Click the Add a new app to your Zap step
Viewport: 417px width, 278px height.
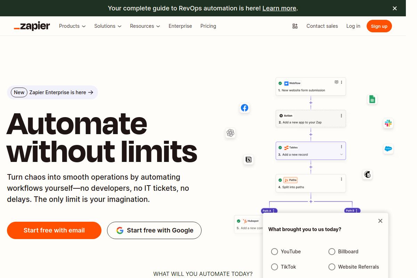tap(311, 119)
